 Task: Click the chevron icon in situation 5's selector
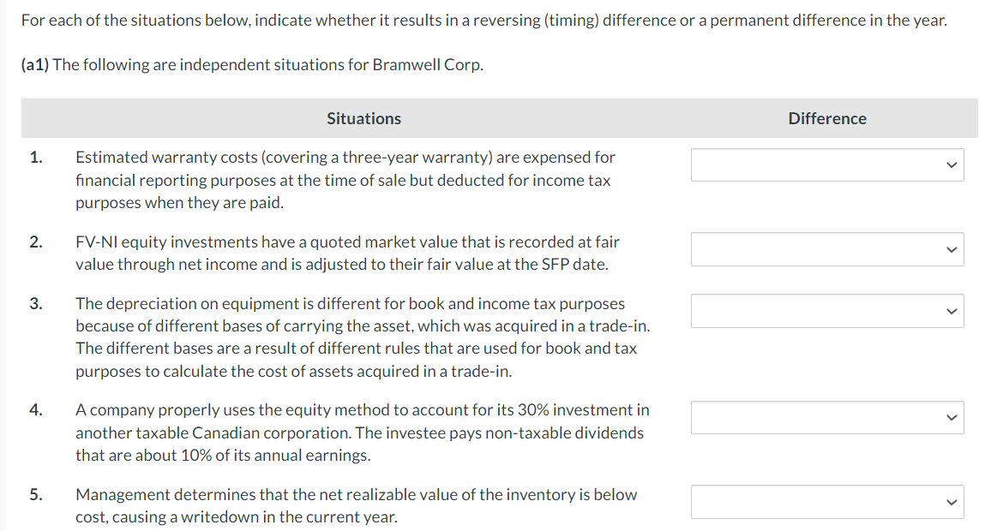click(x=951, y=502)
